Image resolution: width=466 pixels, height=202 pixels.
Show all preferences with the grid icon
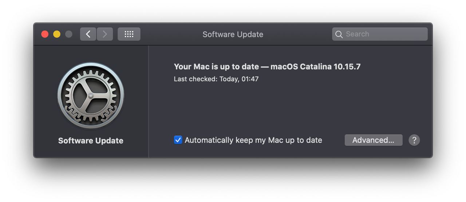pyautogui.click(x=129, y=34)
